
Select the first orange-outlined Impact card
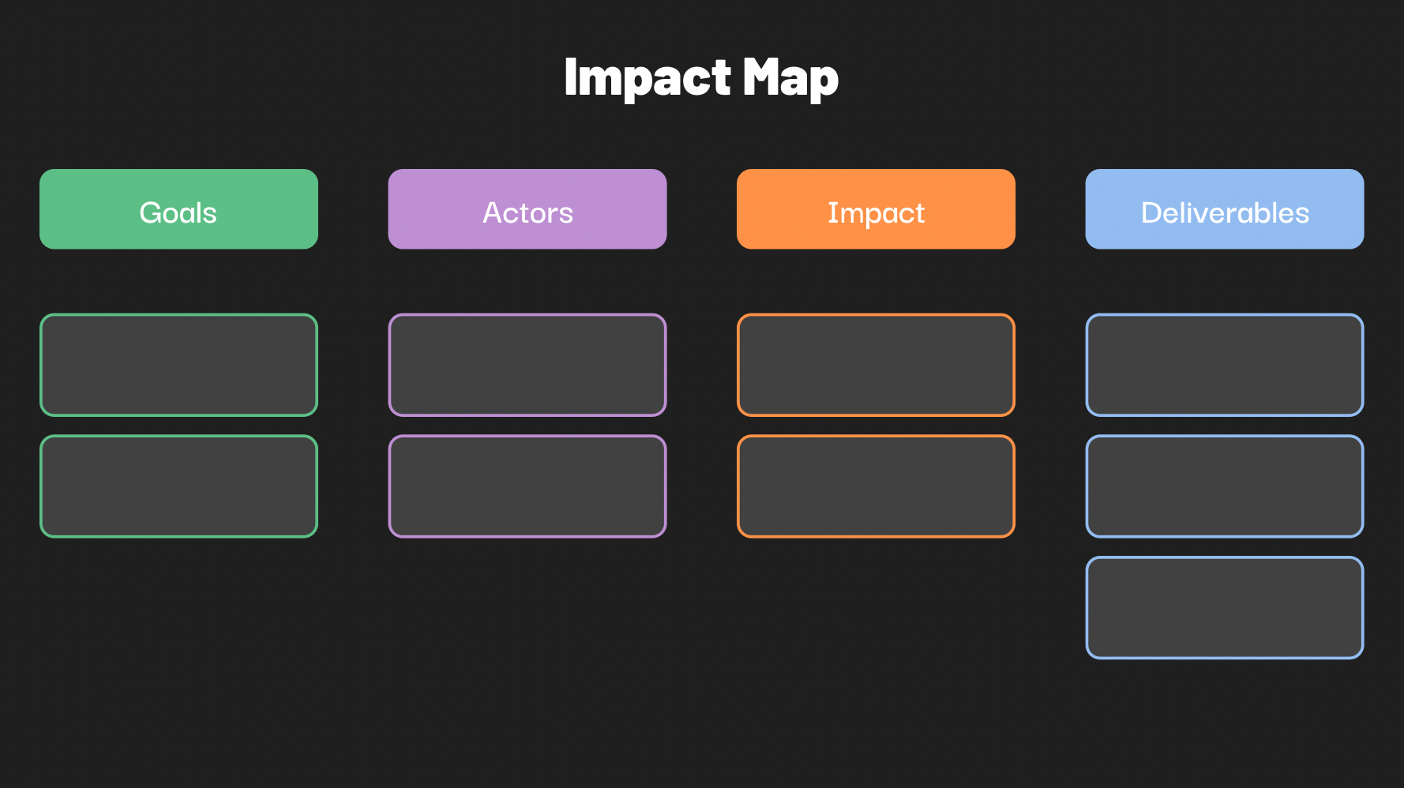876,365
